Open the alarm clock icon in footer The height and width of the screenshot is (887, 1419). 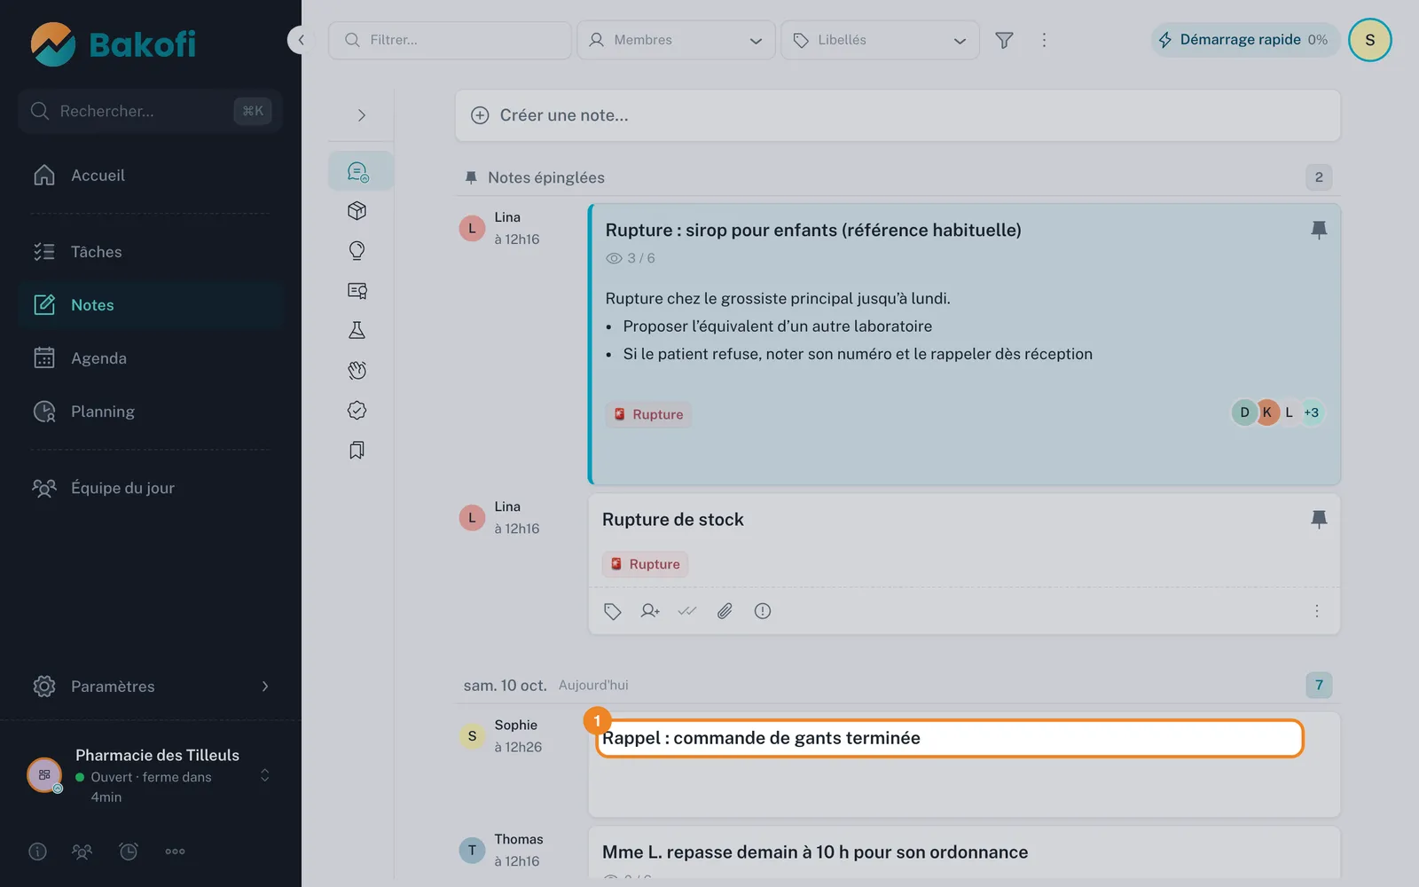(x=129, y=852)
